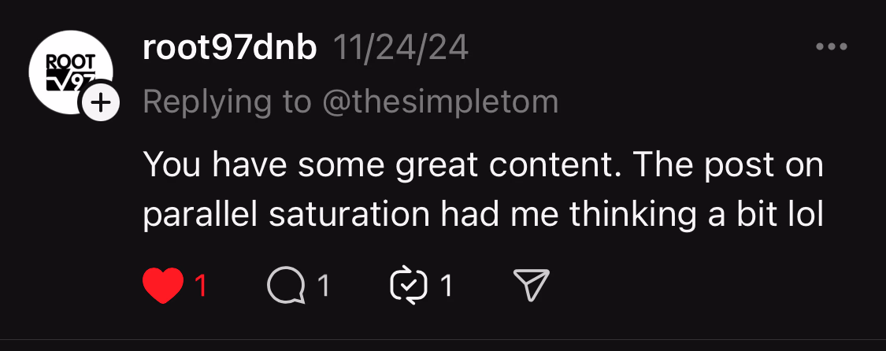This screenshot has height=351, width=886.
Task: Repost using the circular arrows icon
Action: [409, 285]
